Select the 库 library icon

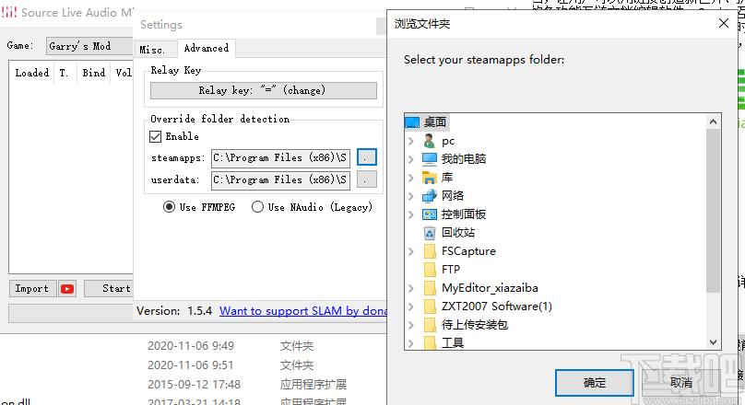click(x=429, y=178)
